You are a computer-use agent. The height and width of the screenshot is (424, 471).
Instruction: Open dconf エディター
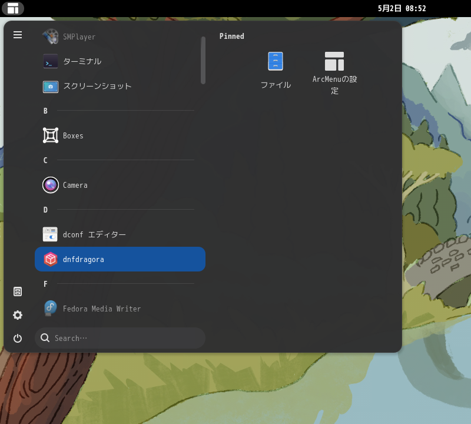click(120, 234)
